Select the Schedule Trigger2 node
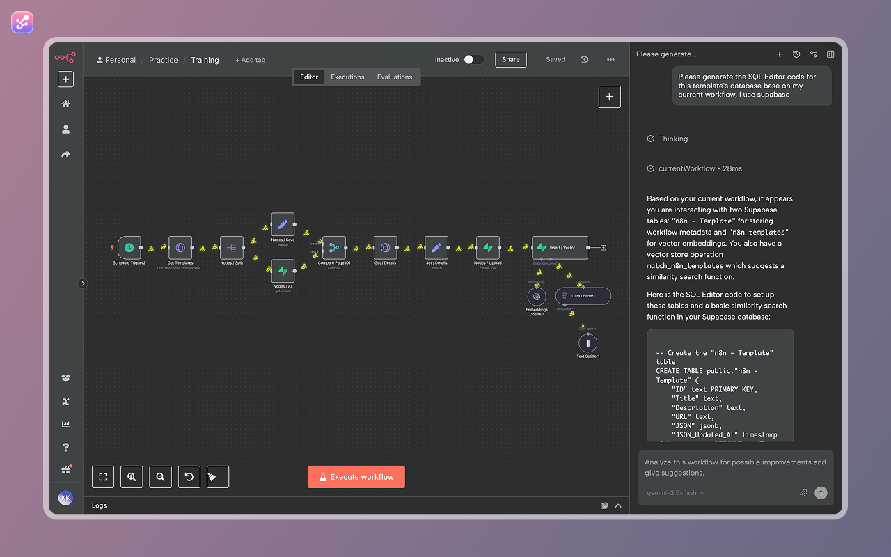Screen dimensions: 891x557 click(129, 247)
